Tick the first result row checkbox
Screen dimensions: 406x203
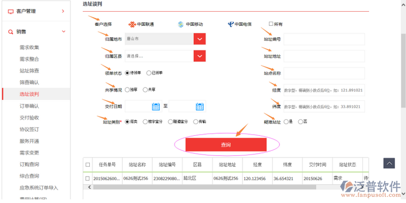[x=88, y=178]
